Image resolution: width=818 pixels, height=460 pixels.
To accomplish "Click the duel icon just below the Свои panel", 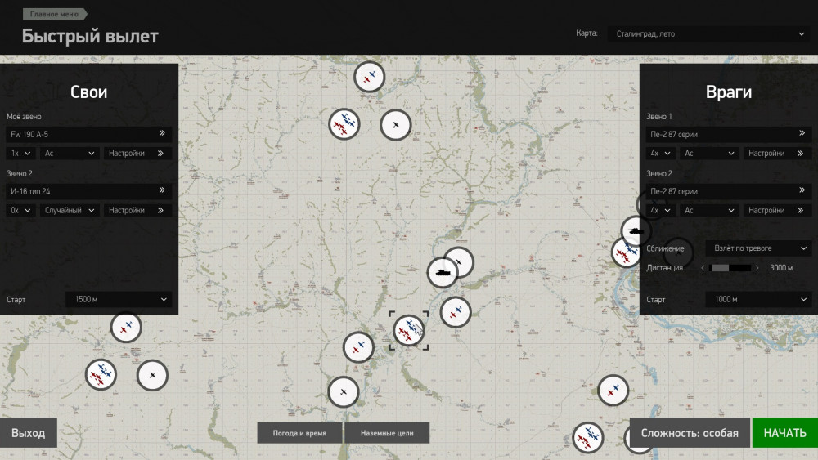I will [x=126, y=327].
